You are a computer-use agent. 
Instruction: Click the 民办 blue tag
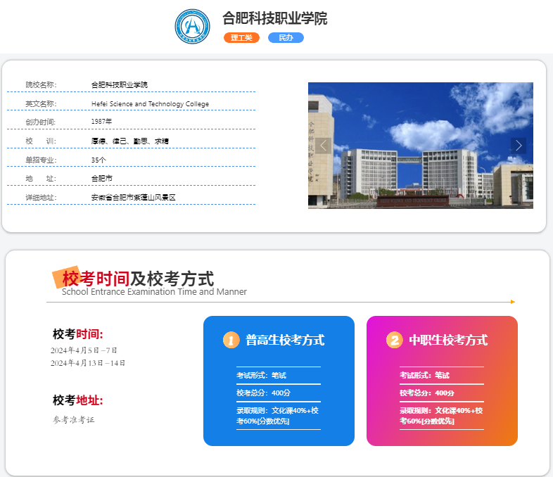[286, 38]
